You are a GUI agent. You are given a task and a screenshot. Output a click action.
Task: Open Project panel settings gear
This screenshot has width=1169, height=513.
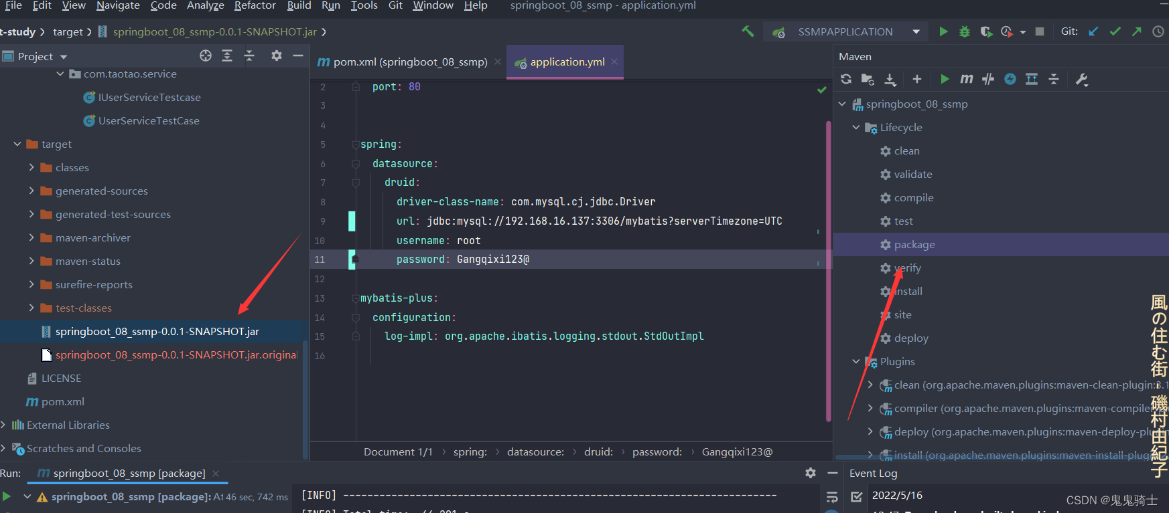click(x=277, y=56)
